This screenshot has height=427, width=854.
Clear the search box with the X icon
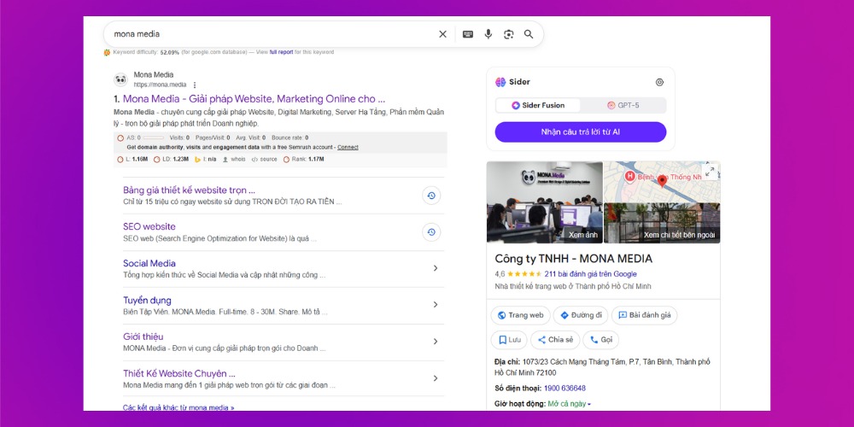(442, 34)
